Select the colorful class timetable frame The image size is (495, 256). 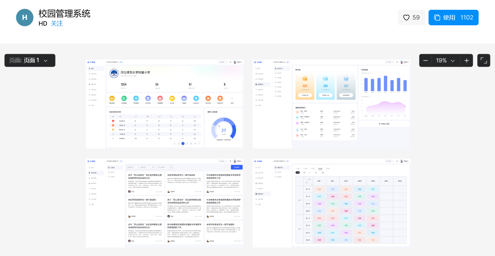tap(331, 203)
